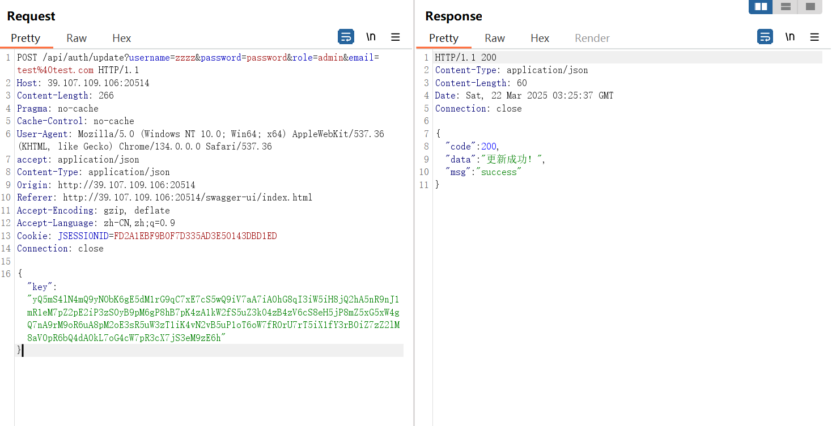
Task: Select the Render tab in the Response panel
Action: click(x=592, y=38)
